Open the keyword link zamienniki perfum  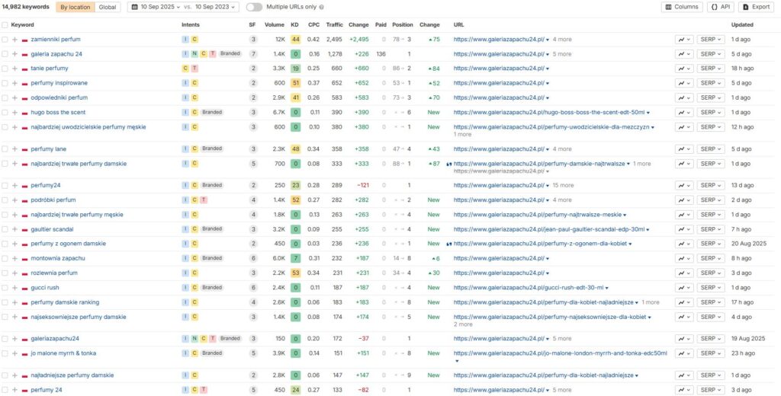point(55,40)
